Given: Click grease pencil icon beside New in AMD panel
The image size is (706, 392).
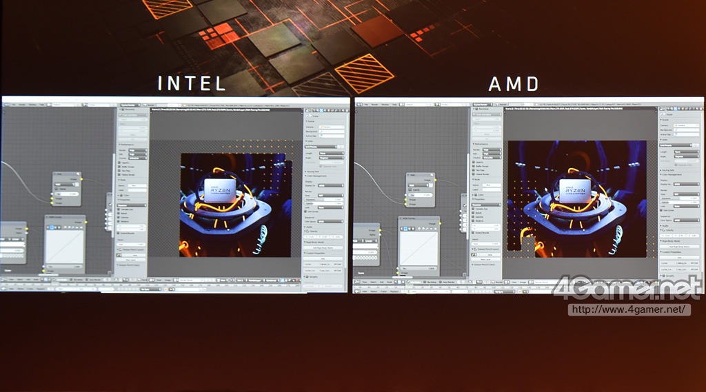Looking at the screenshot, I should click(473, 254).
